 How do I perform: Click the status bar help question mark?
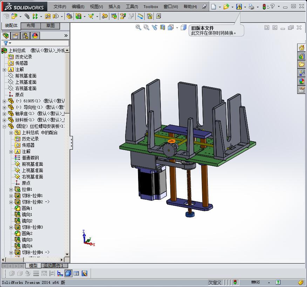pyautogui.click(x=278, y=282)
